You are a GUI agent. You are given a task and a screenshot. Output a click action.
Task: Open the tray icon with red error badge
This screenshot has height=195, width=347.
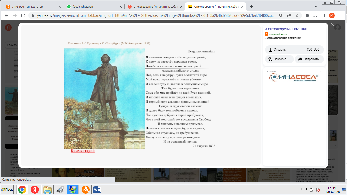[x=318, y=189]
